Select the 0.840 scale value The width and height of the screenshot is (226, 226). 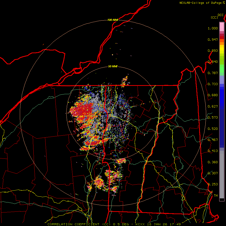tap(213, 62)
